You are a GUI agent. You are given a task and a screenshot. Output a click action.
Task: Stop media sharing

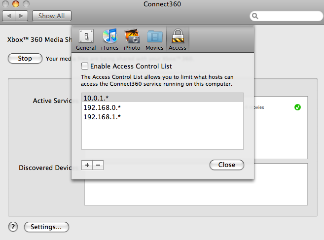[25, 59]
